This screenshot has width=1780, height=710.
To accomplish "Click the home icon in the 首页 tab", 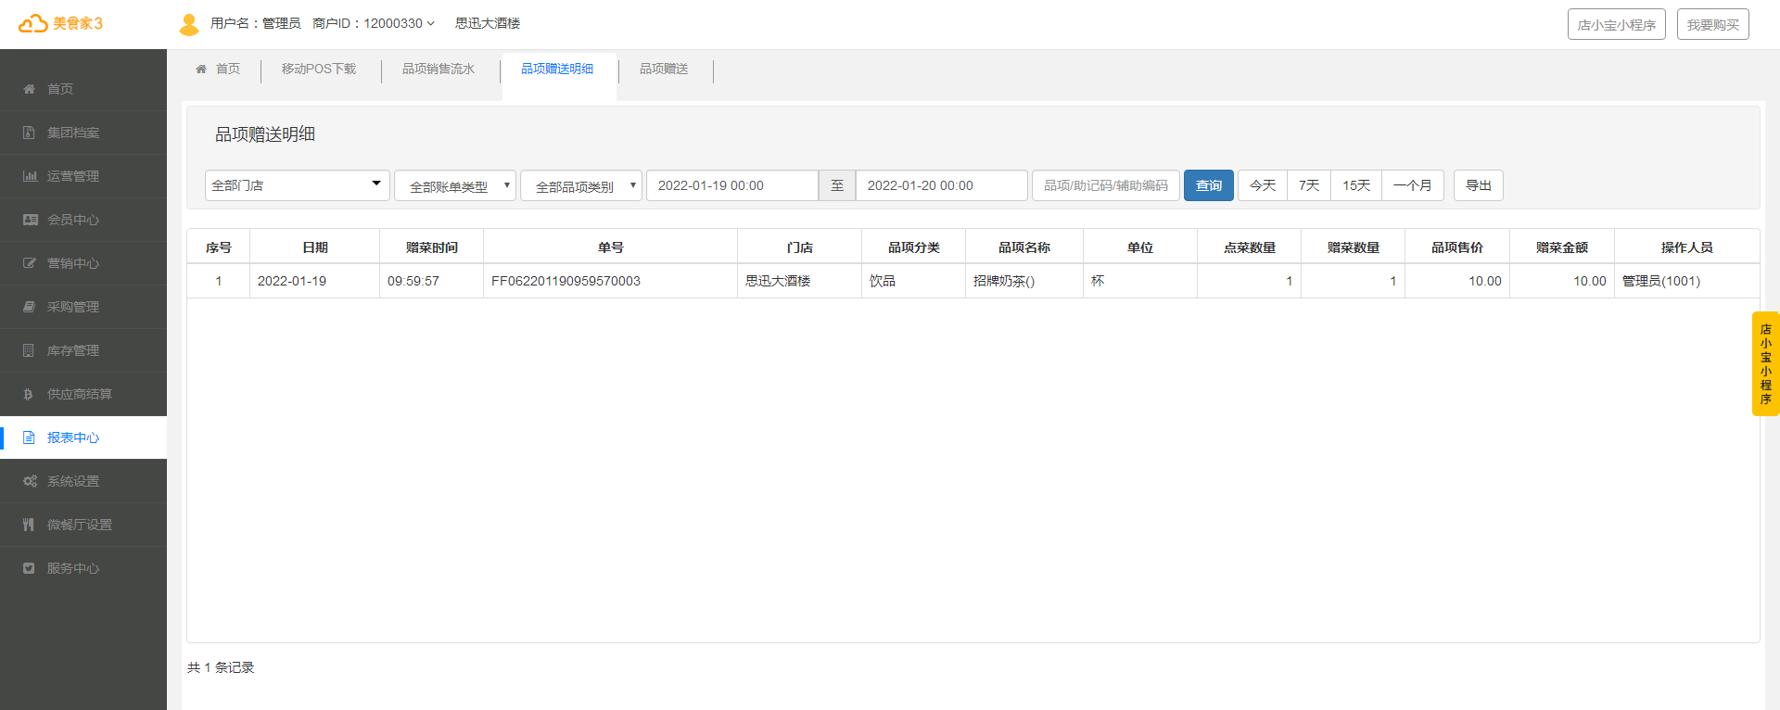I will pos(201,69).
